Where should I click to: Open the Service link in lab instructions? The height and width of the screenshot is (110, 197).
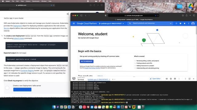click(6, 28)
